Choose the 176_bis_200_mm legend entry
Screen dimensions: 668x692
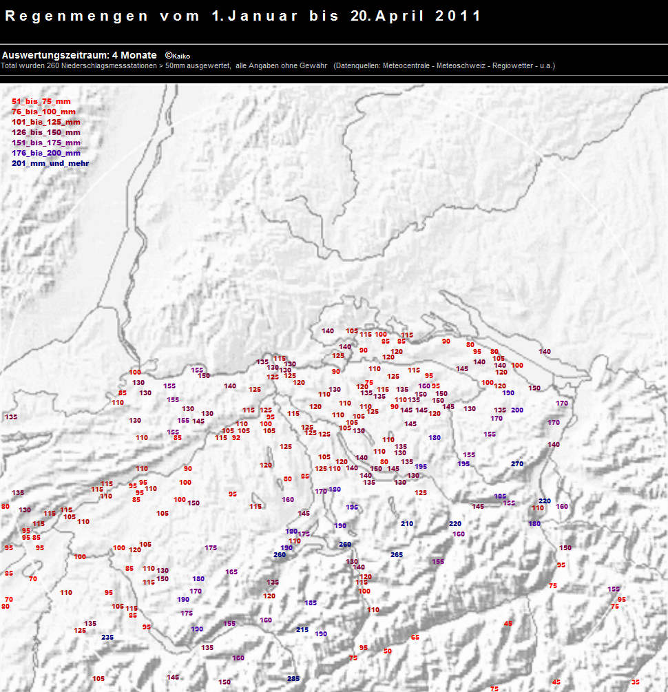point(45,153)
